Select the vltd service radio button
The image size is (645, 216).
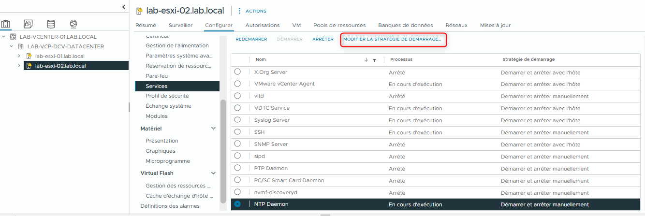pos(237,96)
